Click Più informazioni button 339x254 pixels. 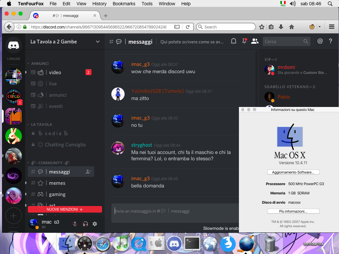[x=293, y=211]
